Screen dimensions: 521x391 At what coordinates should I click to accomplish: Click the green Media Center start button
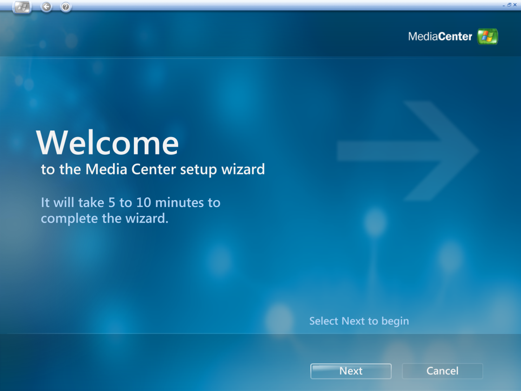click(22, 7)
